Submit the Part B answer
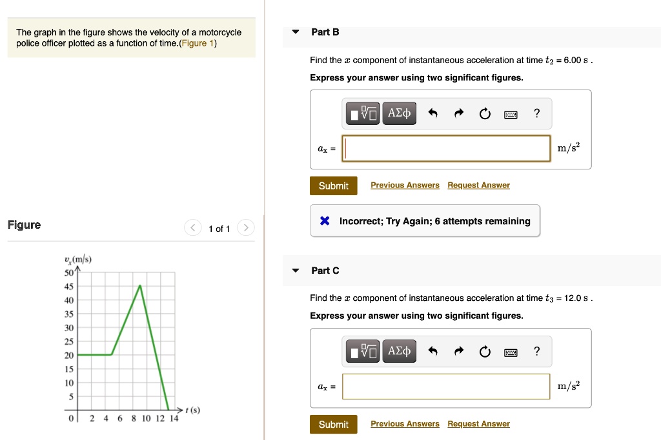This screenshot has width=661, height=440. 333,186
